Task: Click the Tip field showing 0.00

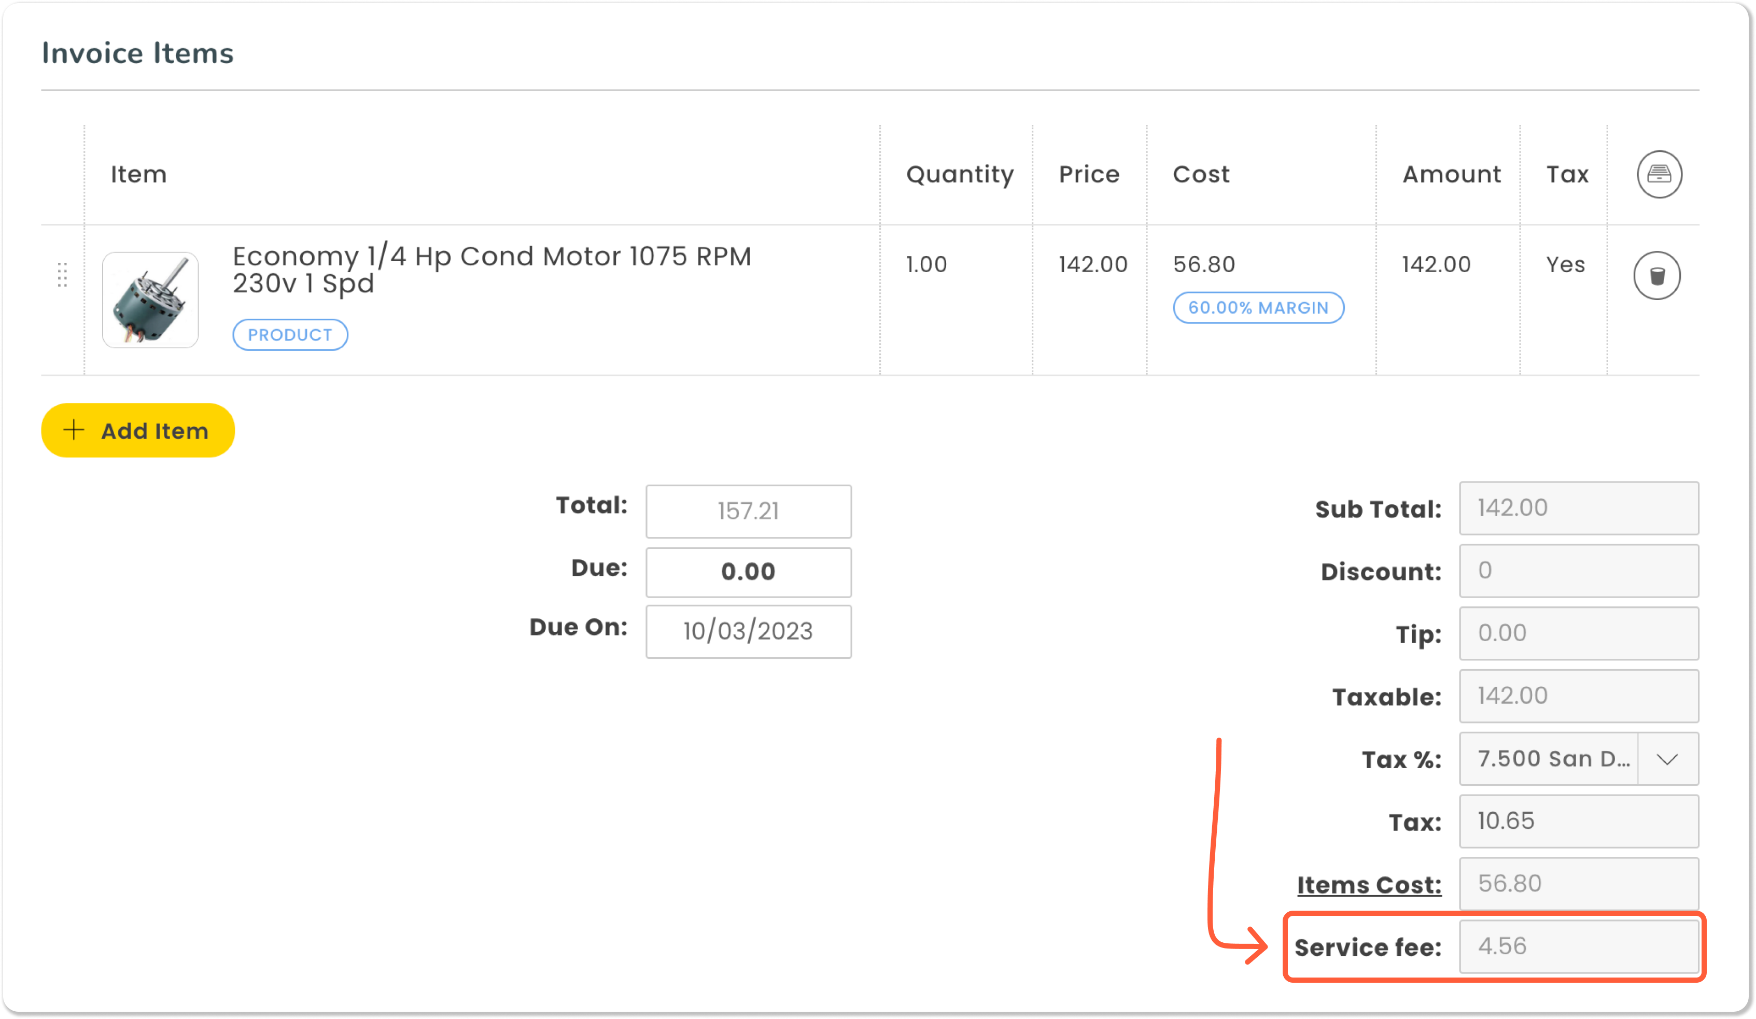Action: coord(1578,633)
